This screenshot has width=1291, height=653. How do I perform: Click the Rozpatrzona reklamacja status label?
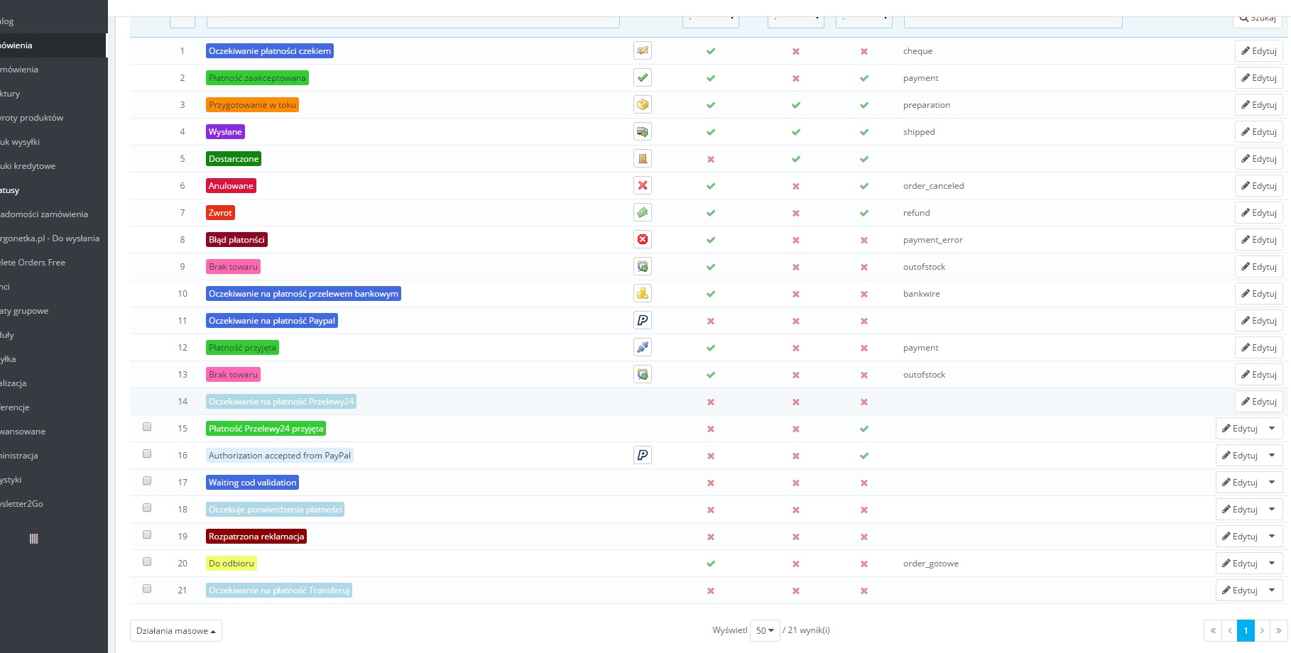click(x=256, y=537)
